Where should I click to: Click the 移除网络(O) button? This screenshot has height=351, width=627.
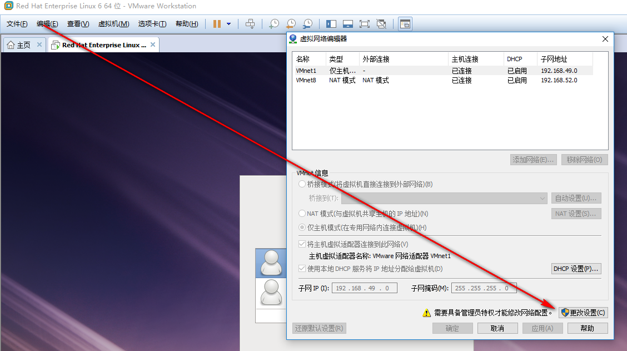pos(584,160)
